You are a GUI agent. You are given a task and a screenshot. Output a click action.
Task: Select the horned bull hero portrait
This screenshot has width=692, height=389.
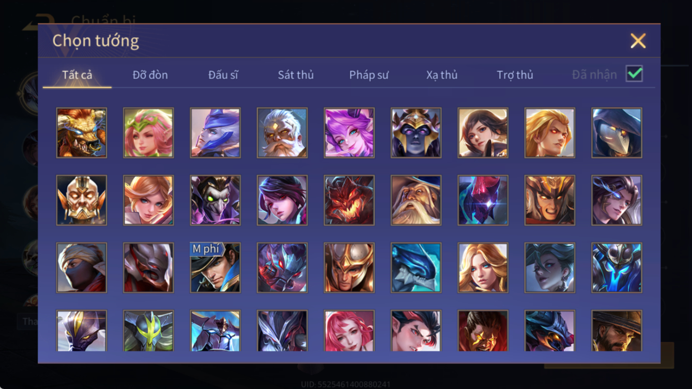(82, 133)
